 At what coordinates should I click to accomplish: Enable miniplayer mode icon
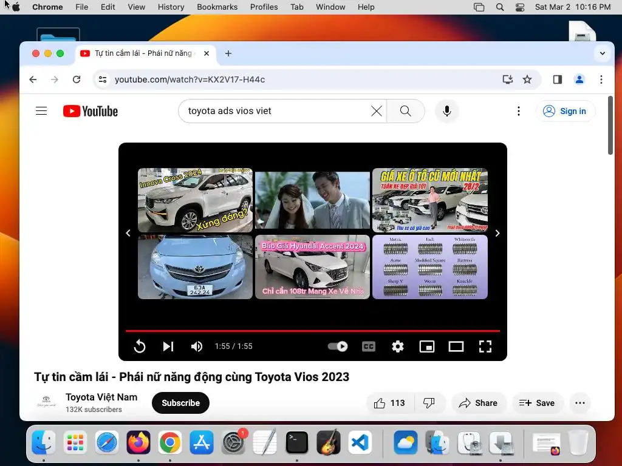click(427, 346)
